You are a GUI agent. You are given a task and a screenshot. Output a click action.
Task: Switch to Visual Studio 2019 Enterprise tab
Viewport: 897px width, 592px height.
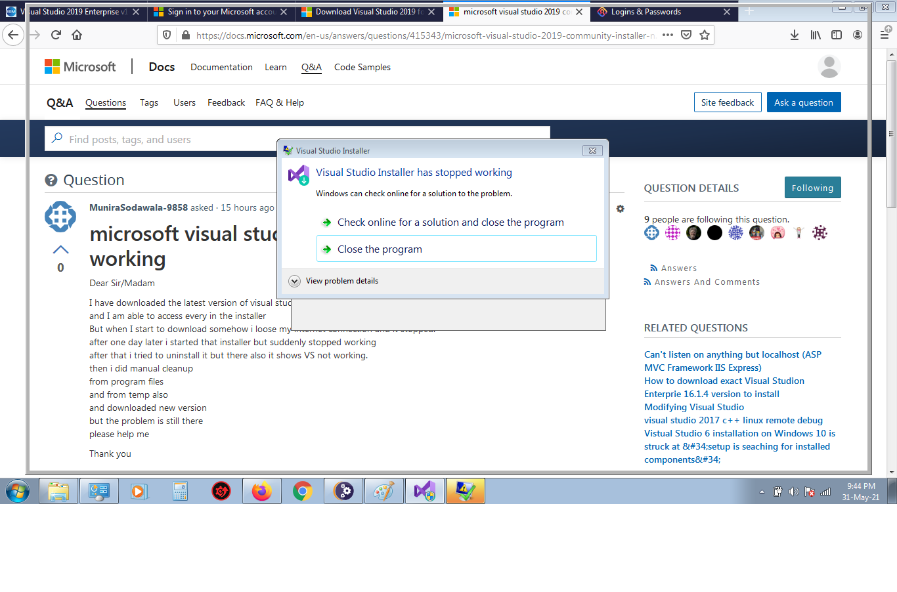pyautogui.click(x=74, y=12)
